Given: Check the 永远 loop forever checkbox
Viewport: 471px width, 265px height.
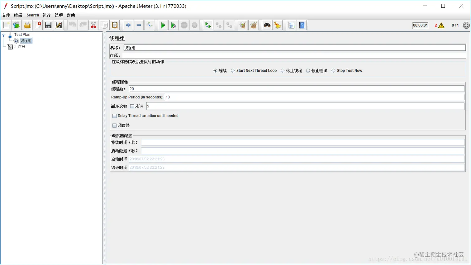Looking at the screenshot, I should coord(132,106).
